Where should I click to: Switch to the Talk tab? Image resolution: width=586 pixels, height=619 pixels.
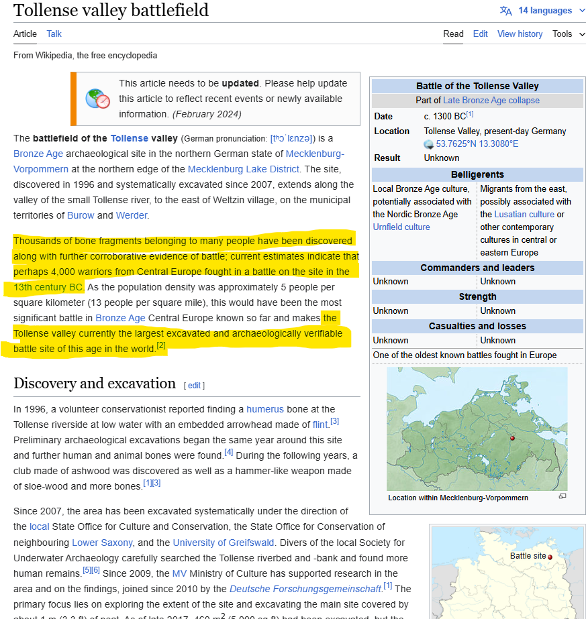tap(54, 34)
